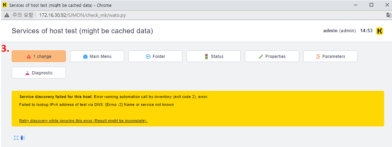The width and height of the screenshot is (392, 147).
Task: Click the Checkmk favicon in the title bar
Action: click(x=4, y=5)
